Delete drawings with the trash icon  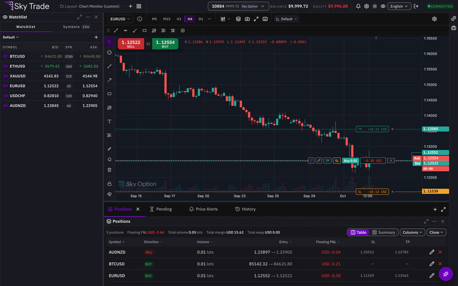click(109, 170)
